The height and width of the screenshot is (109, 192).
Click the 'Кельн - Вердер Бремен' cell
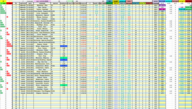(42, 76)
